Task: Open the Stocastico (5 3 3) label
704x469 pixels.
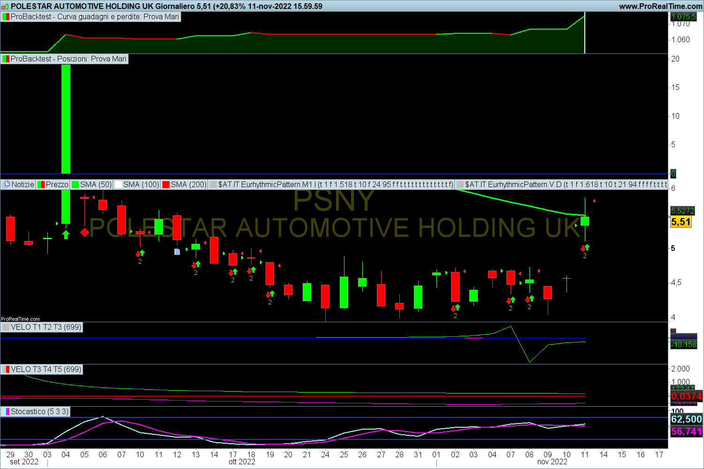Action: tap(35, 412)
